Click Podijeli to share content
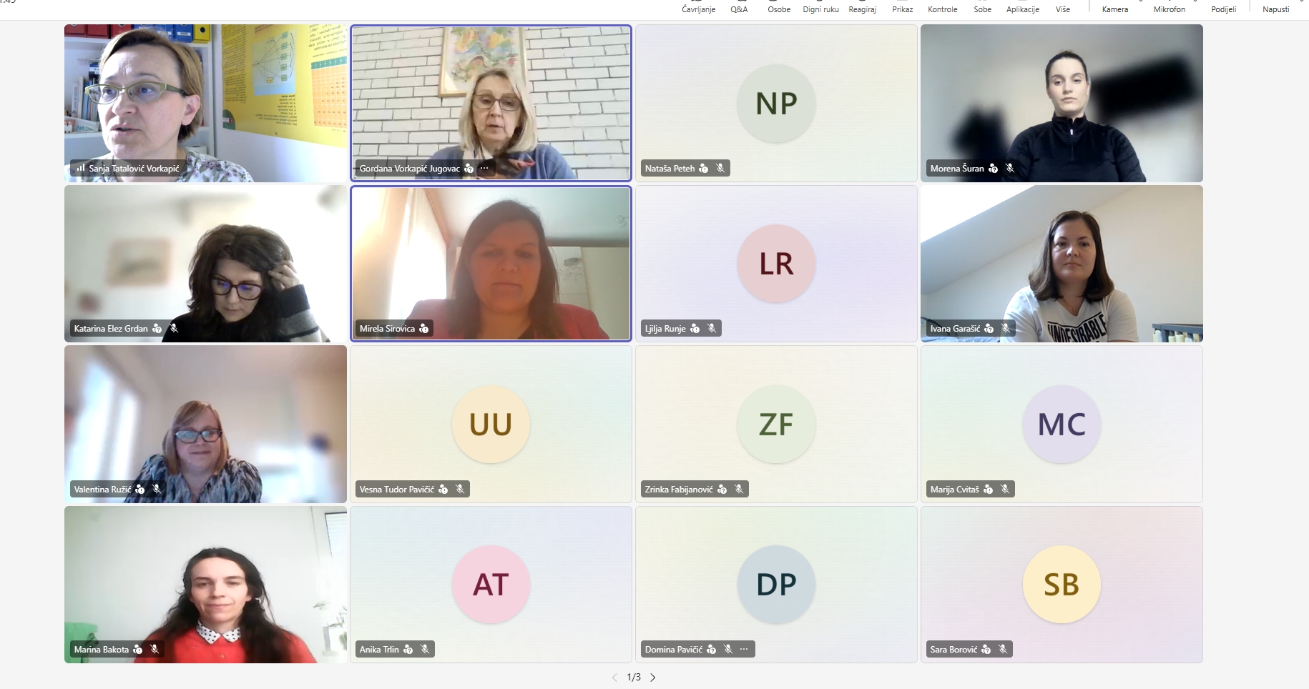This screenshot has width=1309, height=689. click(x=1223, y=7)
